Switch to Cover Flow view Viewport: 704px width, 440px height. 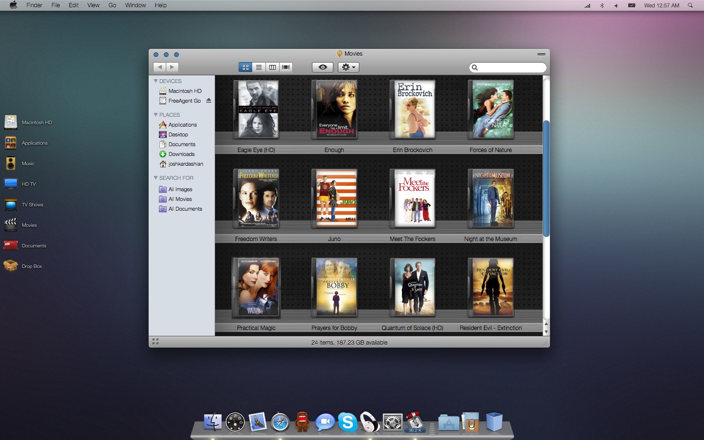(x=286, y=67)
